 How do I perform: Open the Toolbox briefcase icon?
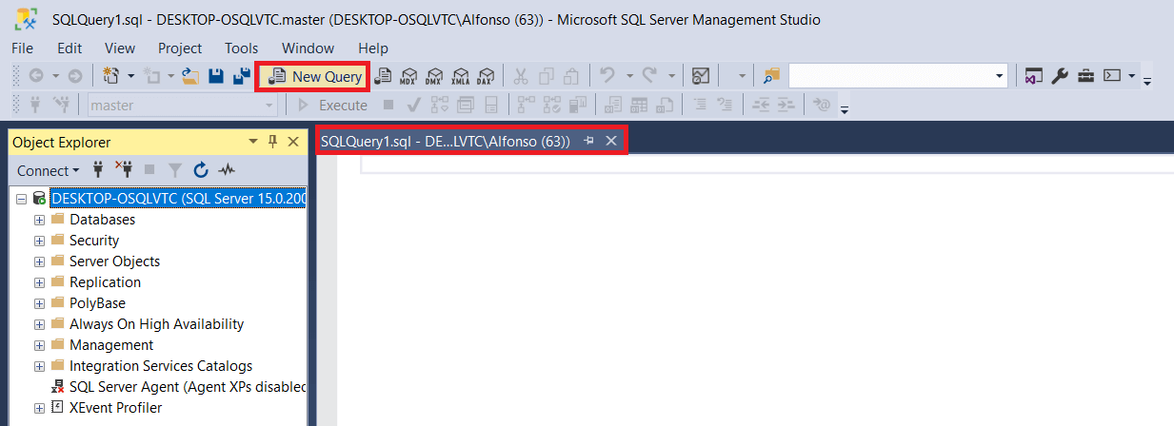coord(1085,76)
